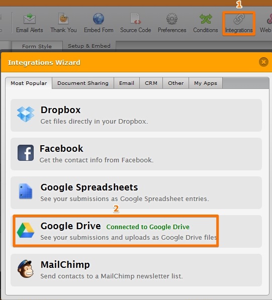The image size is (272, 300).
Task: Select Google Spreadsheets integration
Action: click(136, 192)
